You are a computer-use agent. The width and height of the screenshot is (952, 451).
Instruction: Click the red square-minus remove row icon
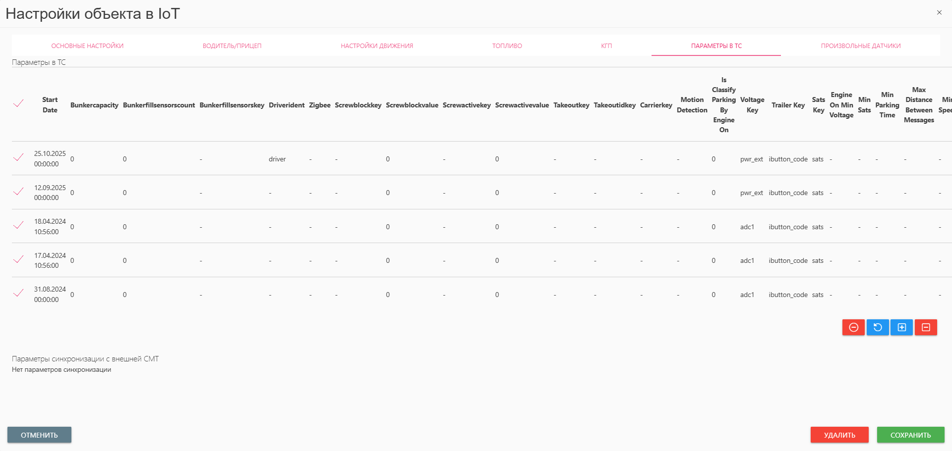(926, 327)
